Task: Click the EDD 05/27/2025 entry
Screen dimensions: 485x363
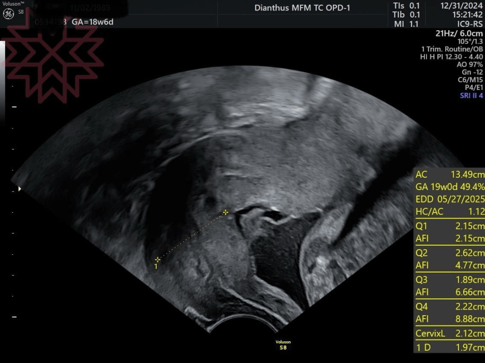Action: (449, 198)
